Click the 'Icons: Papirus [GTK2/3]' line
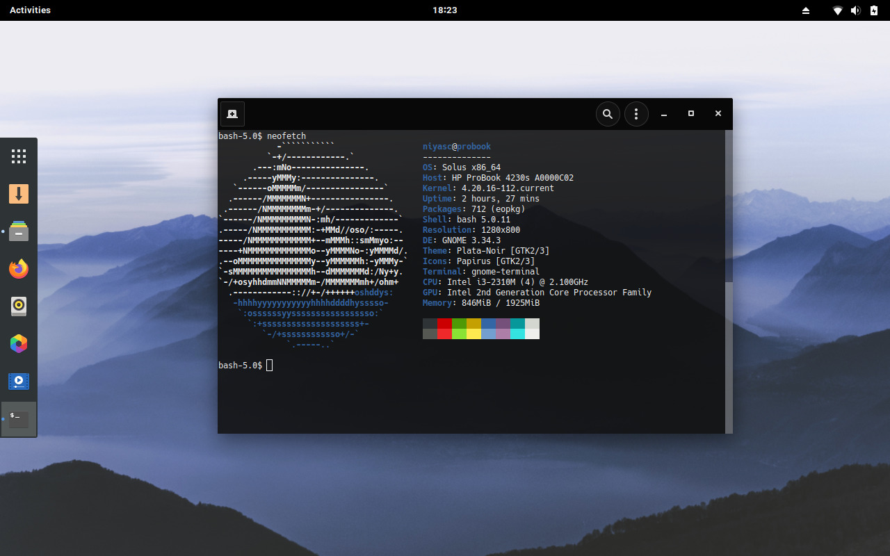 479,261
